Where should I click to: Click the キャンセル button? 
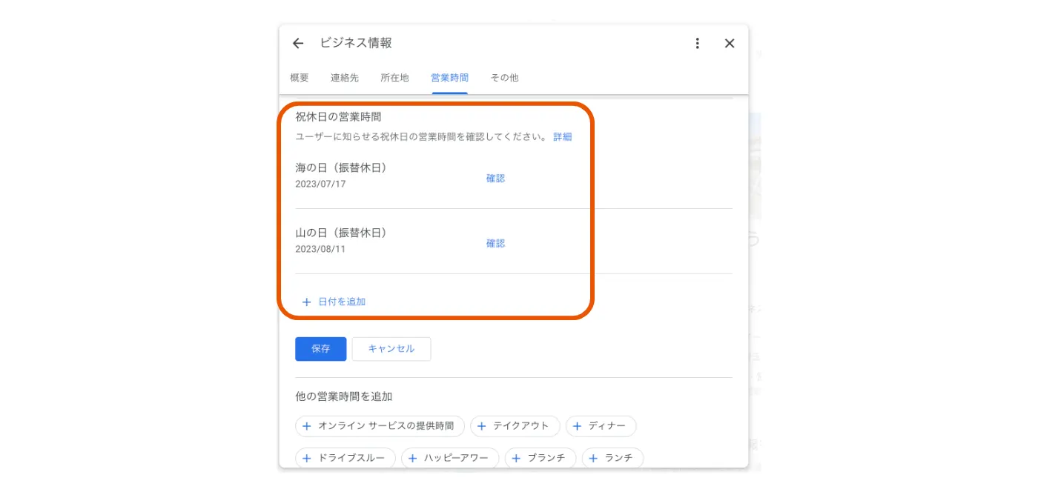pyautogui.click(x=391, y=349)
